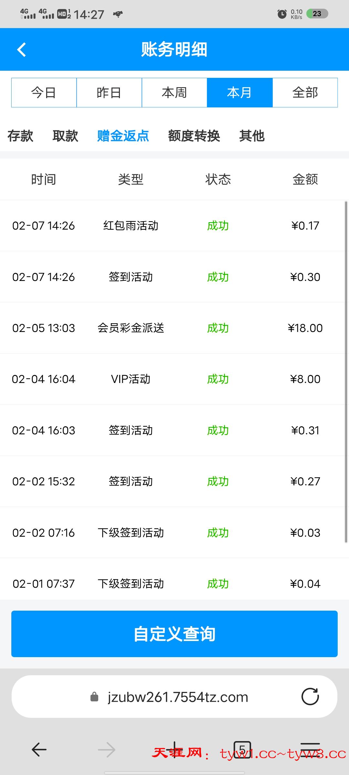The image size is (349, 775).
Task: Switch to 昨日 date filter
Action: pos(109,93)
